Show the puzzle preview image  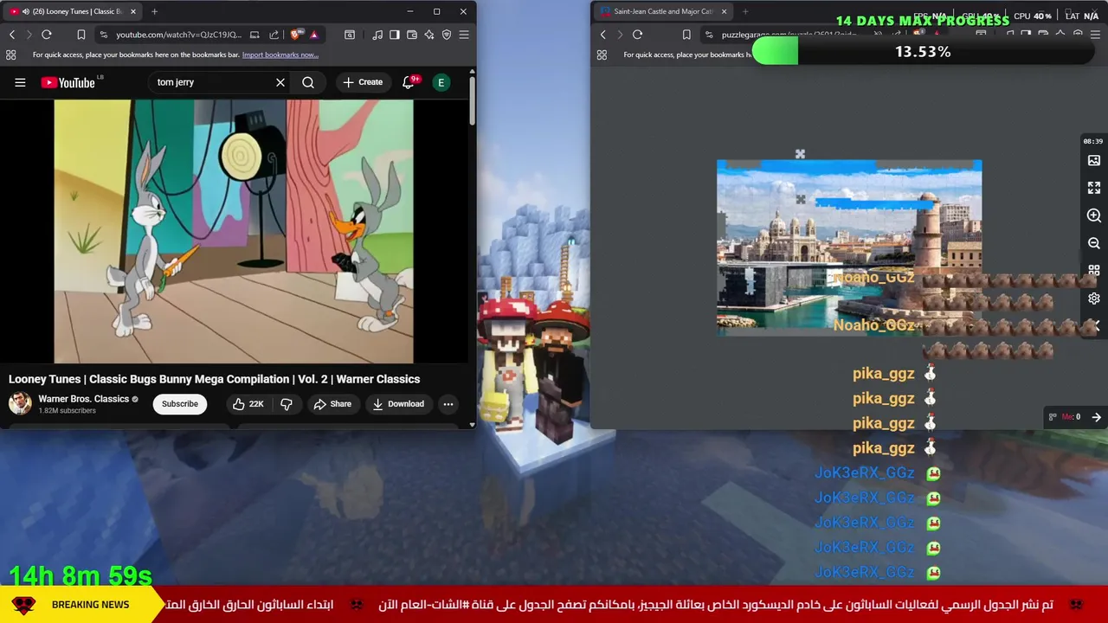tap(1094, 161)
